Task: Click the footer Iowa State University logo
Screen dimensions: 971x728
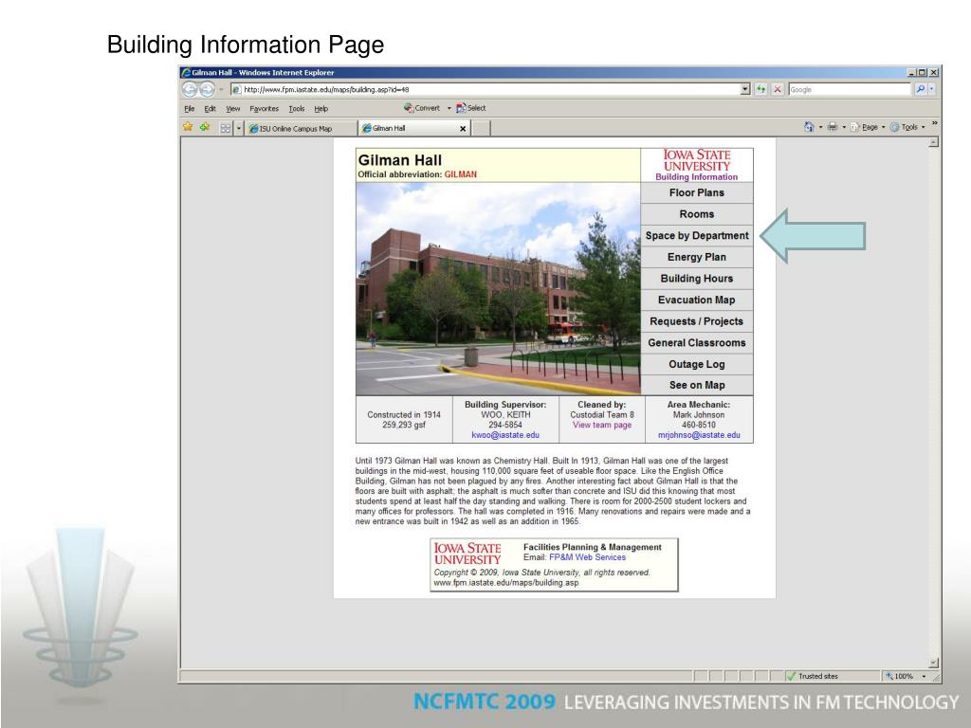Action: [467, 554]
